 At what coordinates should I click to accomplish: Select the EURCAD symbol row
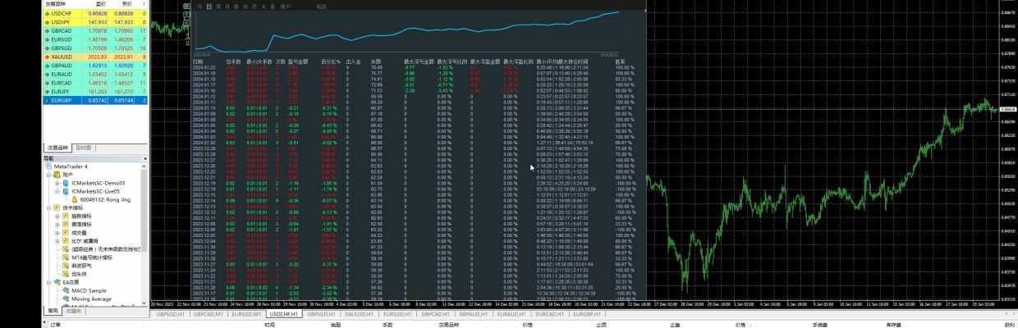click(x=95, y=82)
